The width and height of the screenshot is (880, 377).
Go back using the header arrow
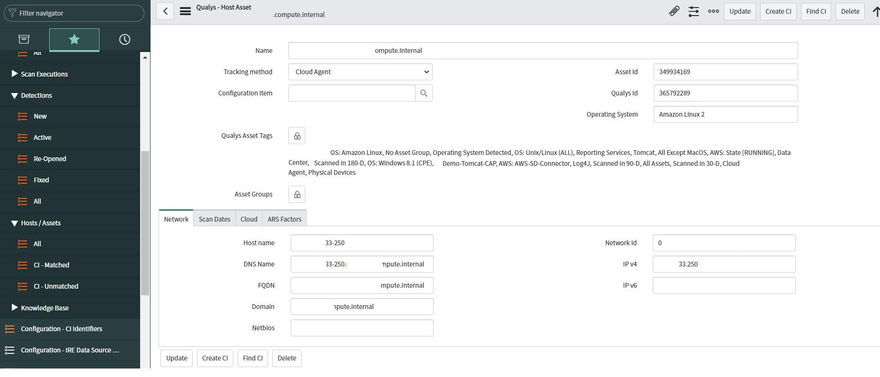tap(165, 11)
